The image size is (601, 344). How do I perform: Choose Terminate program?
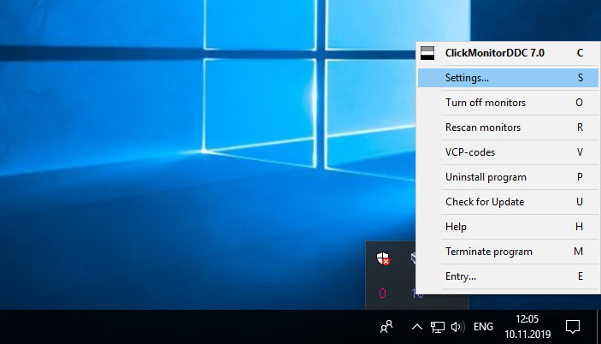coord(508,252)
